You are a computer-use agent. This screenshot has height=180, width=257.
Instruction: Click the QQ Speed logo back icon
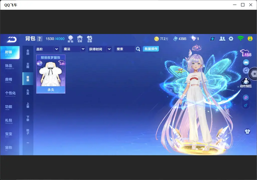[12, 39]
